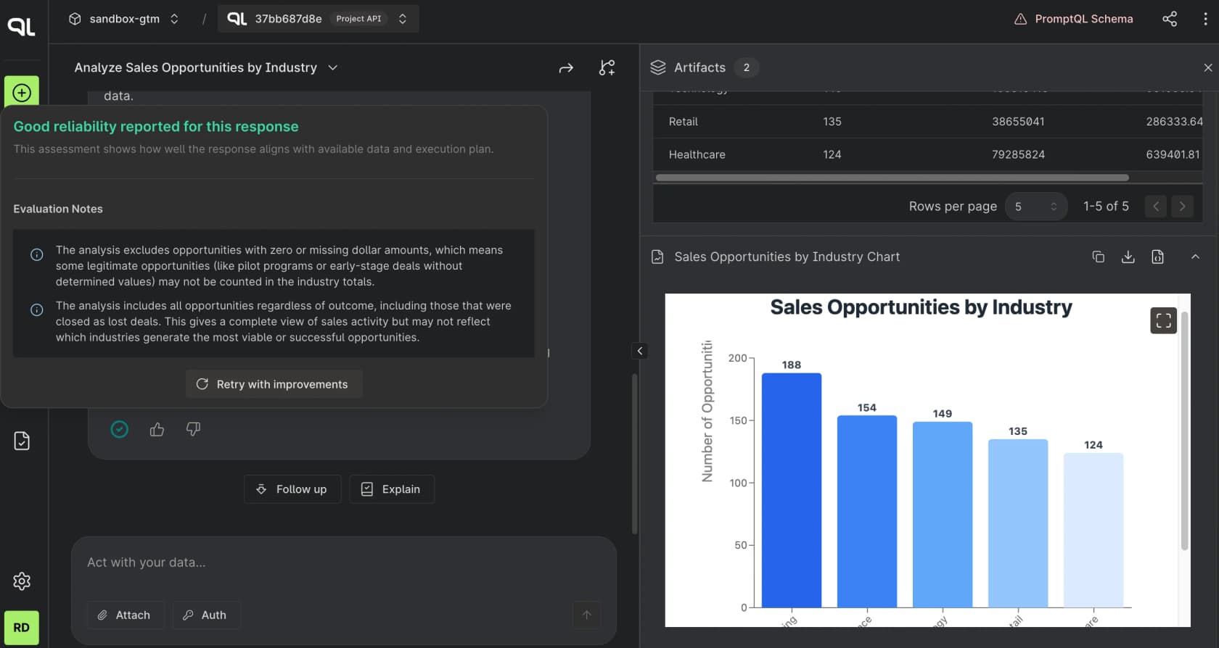
Task: Open the sandbox-gtm project switcher
Action: pyautogui.click(x=124, y=19)
